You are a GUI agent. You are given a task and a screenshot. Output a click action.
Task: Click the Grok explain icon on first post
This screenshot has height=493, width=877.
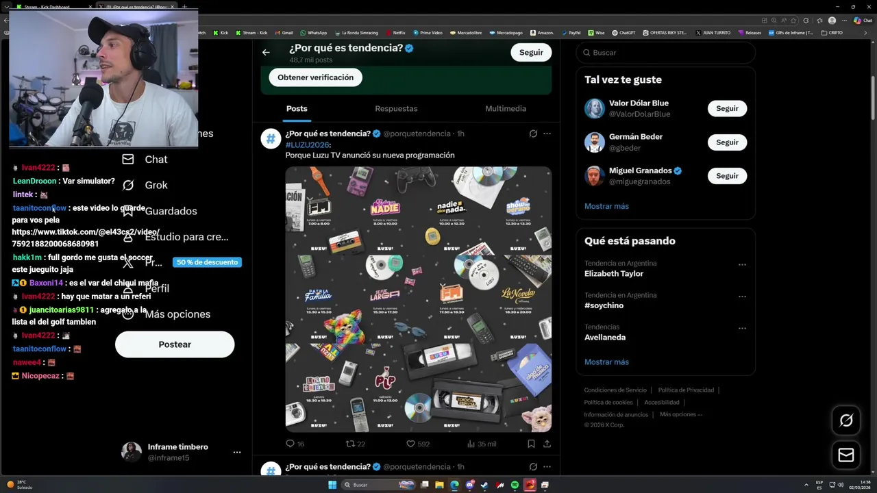(533, 134)
